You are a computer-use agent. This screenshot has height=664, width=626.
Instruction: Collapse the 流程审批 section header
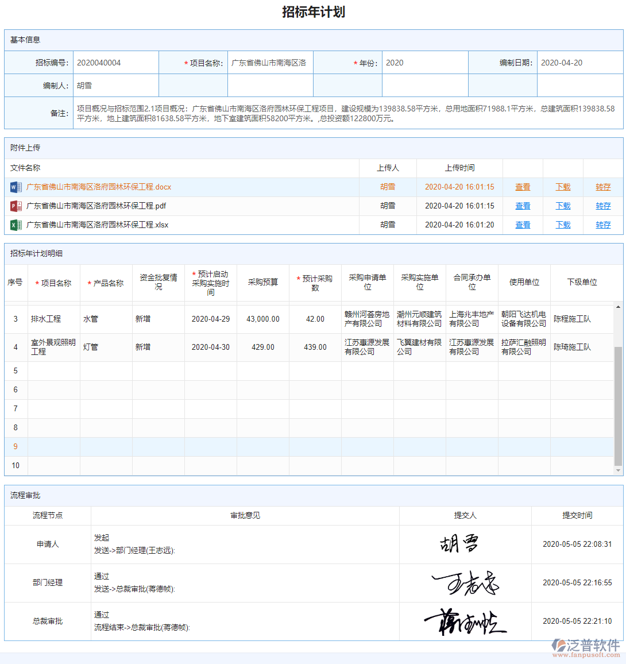[x=25, y=495]
